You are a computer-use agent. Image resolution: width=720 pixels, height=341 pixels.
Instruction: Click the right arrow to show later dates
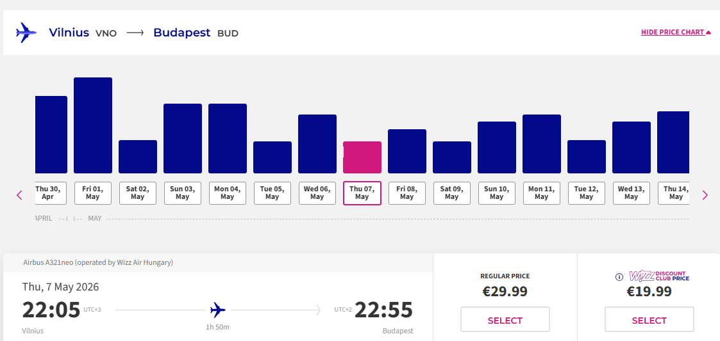[x=705, y=195]
